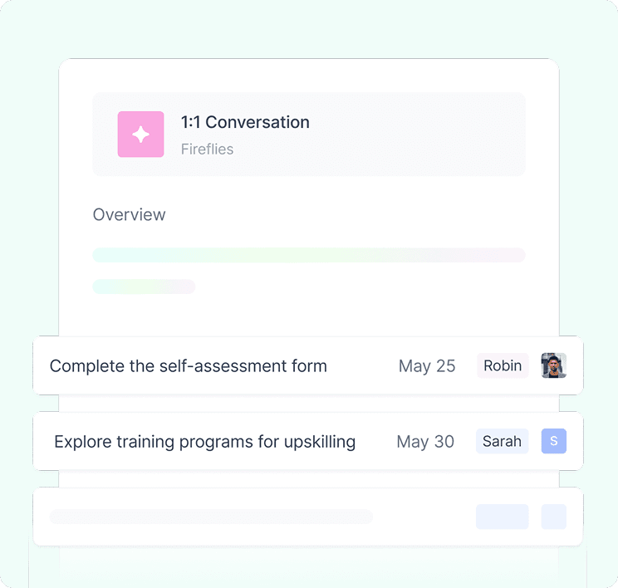Select the Robin assignee tag
This screenshot has width=618, height=588.
point(503,365)
